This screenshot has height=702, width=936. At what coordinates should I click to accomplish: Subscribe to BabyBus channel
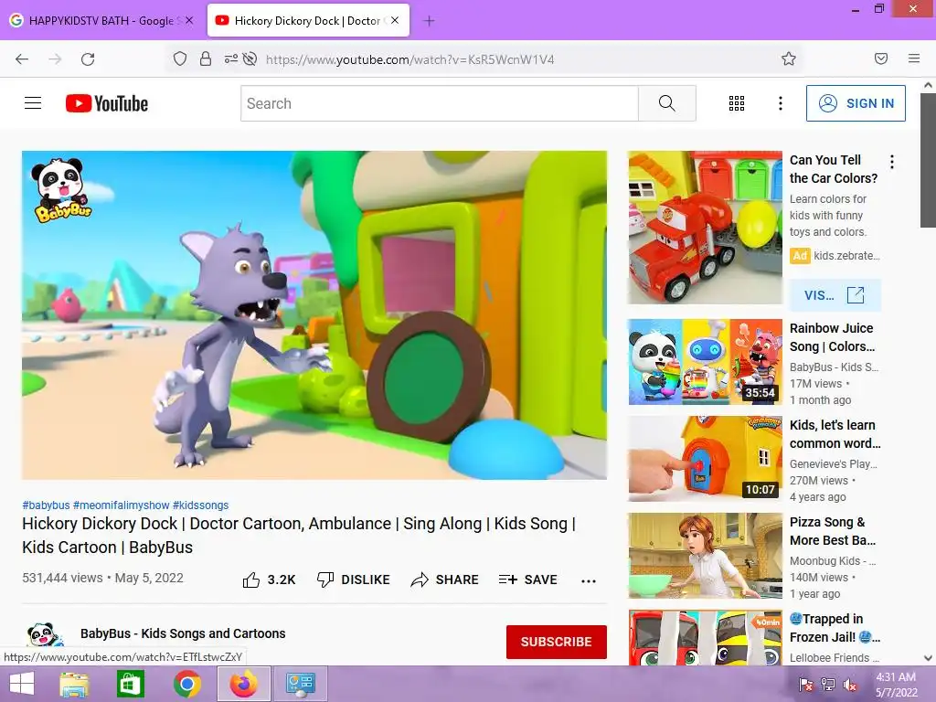pyautogui.click(x=557, y=642)
